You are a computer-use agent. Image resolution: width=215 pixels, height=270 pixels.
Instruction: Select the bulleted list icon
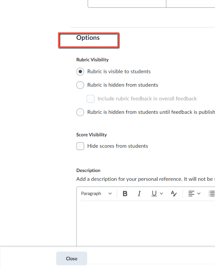tap(211, 193)
